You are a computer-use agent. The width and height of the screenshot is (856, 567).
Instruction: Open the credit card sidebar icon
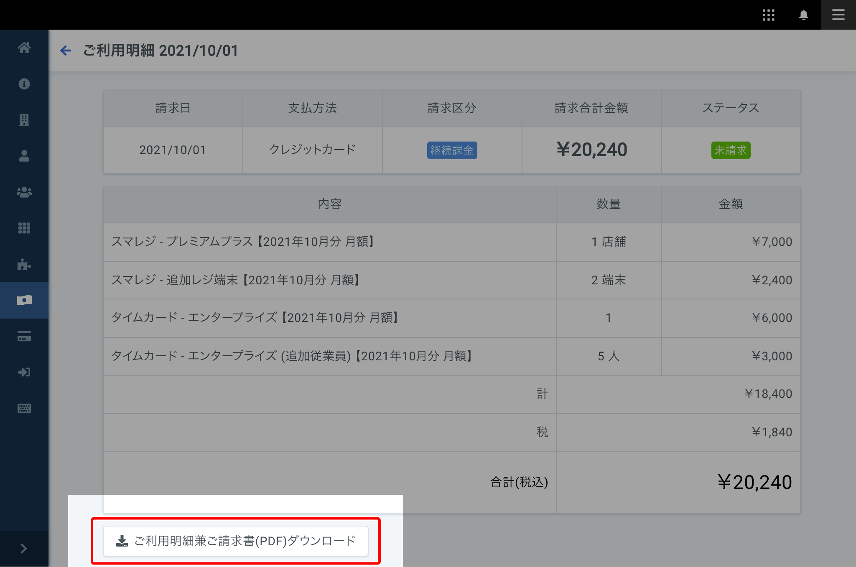pyautogui.click(x=24, y=336)
